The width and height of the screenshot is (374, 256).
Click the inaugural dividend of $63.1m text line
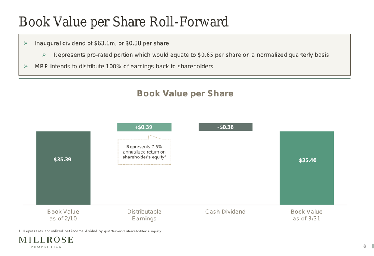(x=102, y=44)
